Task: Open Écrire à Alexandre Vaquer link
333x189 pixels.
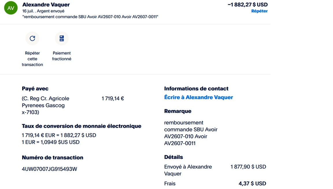Action: [199, 97]
